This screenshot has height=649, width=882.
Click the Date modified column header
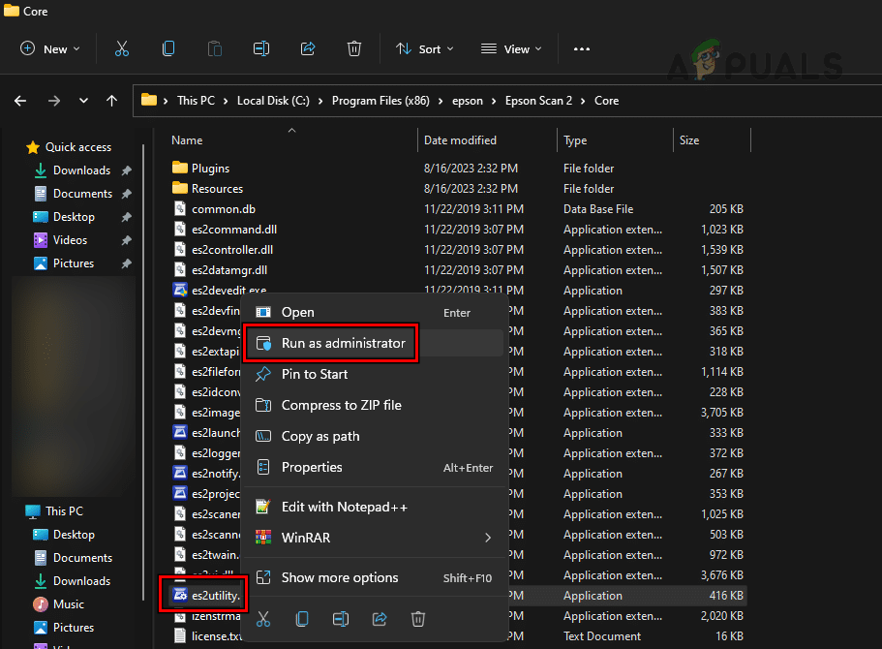(x=460, y=140)
